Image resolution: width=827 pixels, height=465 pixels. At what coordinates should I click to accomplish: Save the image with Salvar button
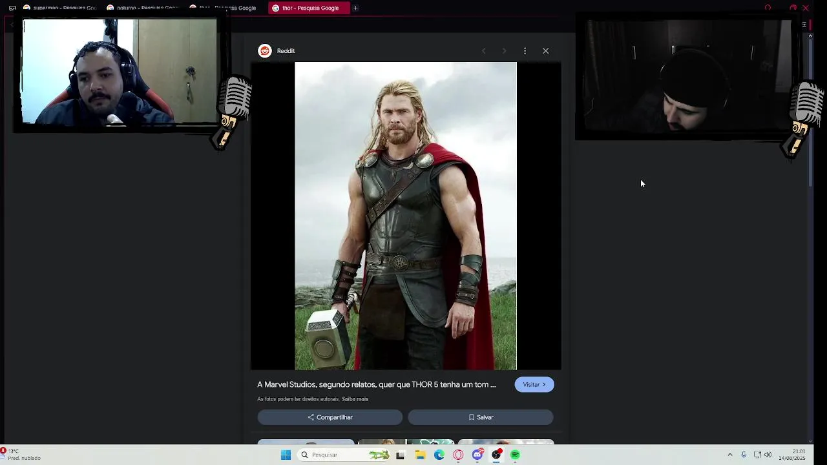(481, 417)
